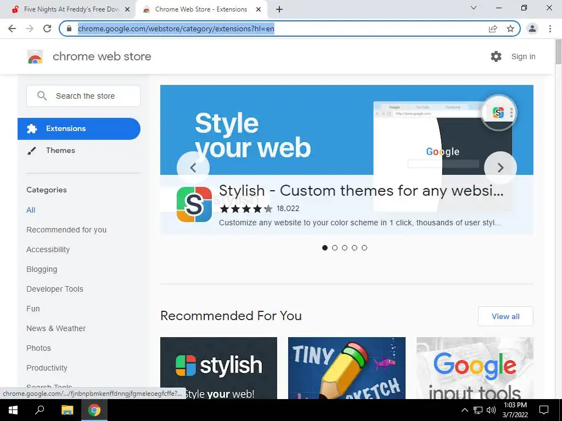The image size is (562, 421).
Task: Click Chrome icon on taskbar
Action: [x=94, y=410]
